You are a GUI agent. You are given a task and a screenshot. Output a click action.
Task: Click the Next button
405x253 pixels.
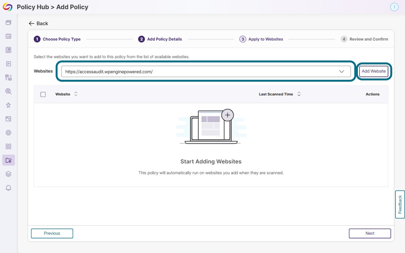pos(370,233)
